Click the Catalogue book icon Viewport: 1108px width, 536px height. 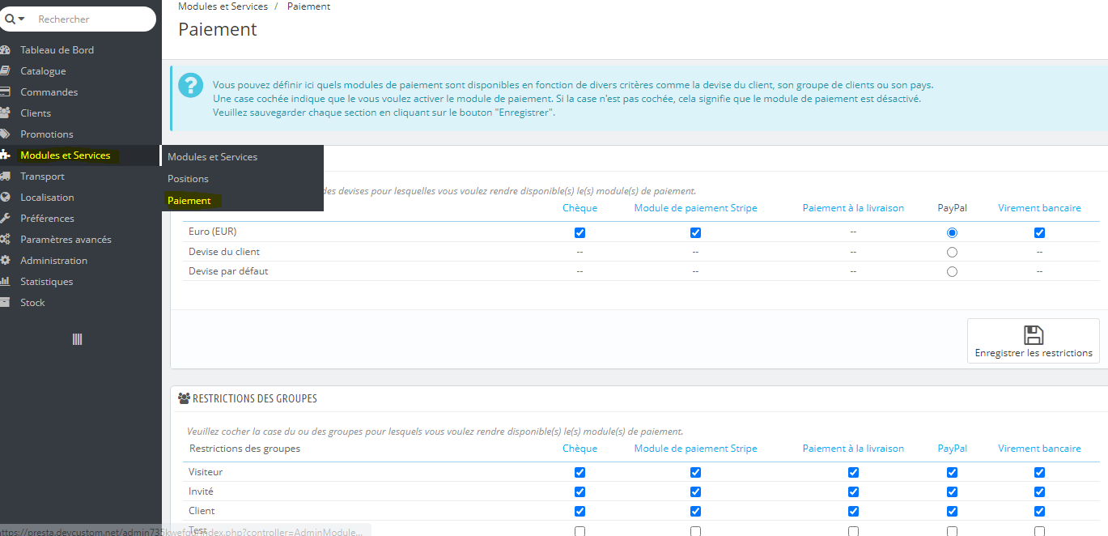pos(5,70)
